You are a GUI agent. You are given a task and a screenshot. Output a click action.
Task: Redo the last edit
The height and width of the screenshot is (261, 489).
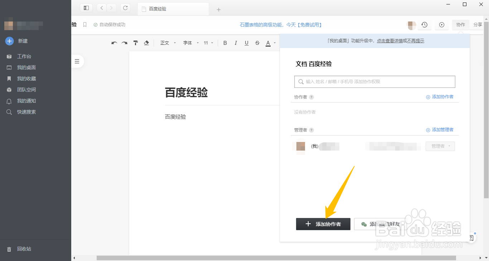[x=125, y=43]
